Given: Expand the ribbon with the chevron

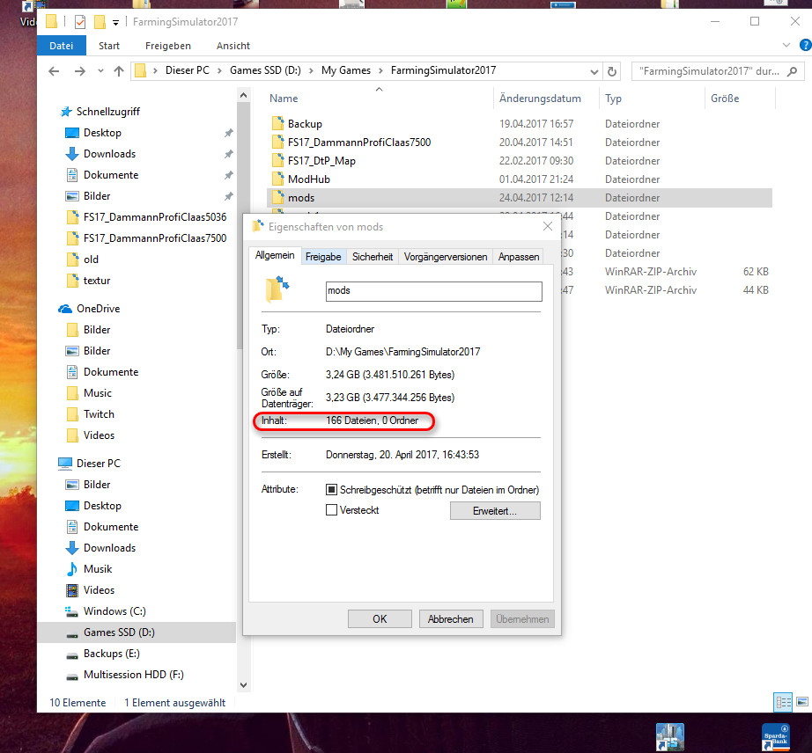Looking at the screenshot, I should [785, 46].
